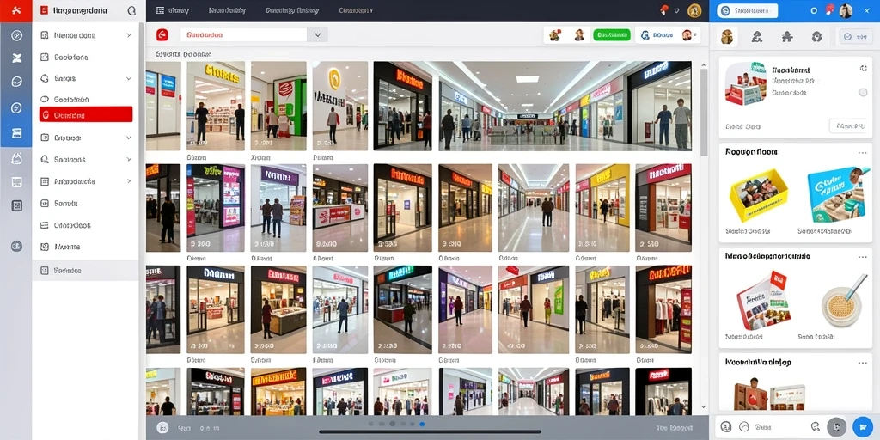Open the noodle bowl product image in the right panel
Image resolution: width=880 pixels, height=440 pixels.
844,302
